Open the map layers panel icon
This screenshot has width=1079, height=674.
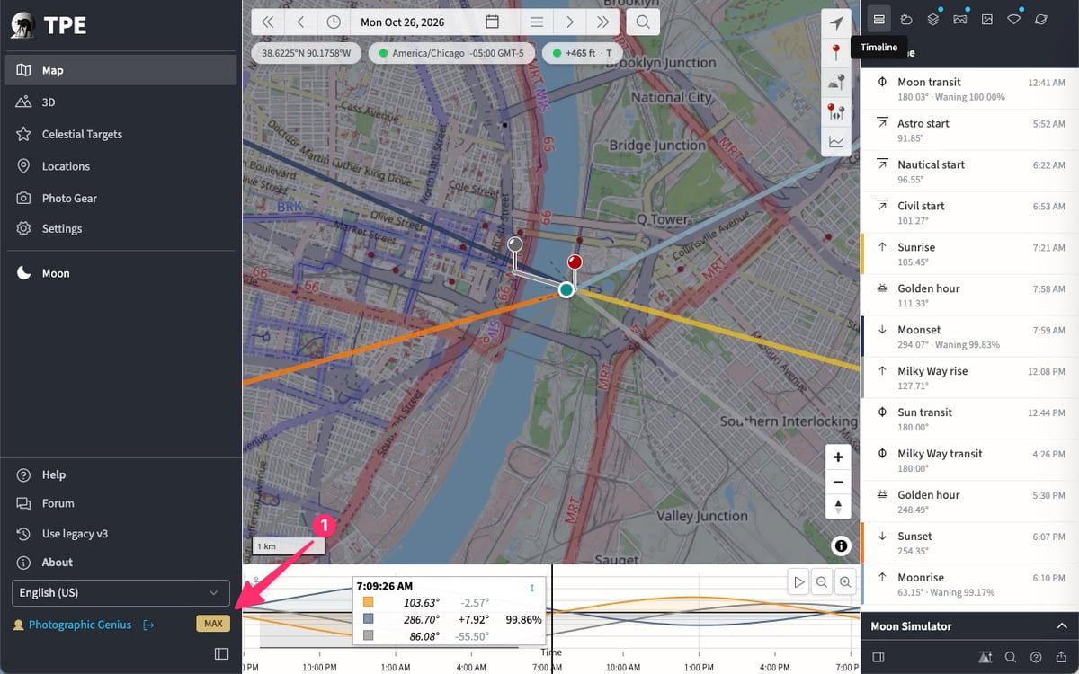click(x=933, y=19)
